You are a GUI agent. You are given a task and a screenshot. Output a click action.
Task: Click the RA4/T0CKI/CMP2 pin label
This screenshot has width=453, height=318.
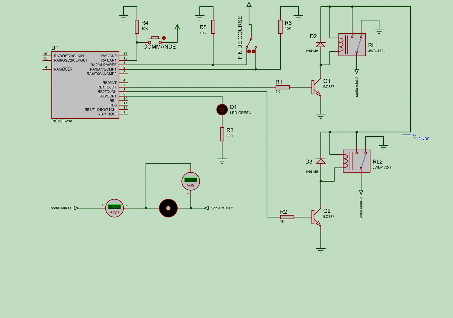pos(101,74)
